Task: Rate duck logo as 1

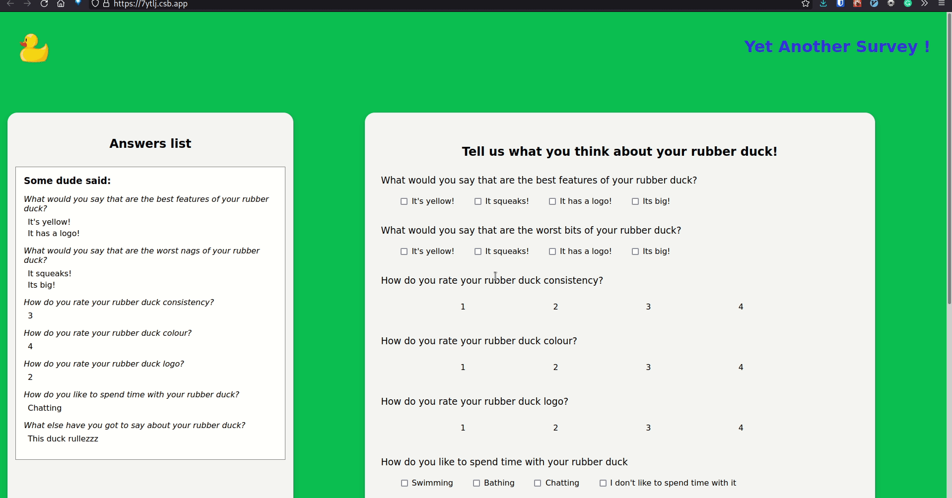Action: coord(463,428)
